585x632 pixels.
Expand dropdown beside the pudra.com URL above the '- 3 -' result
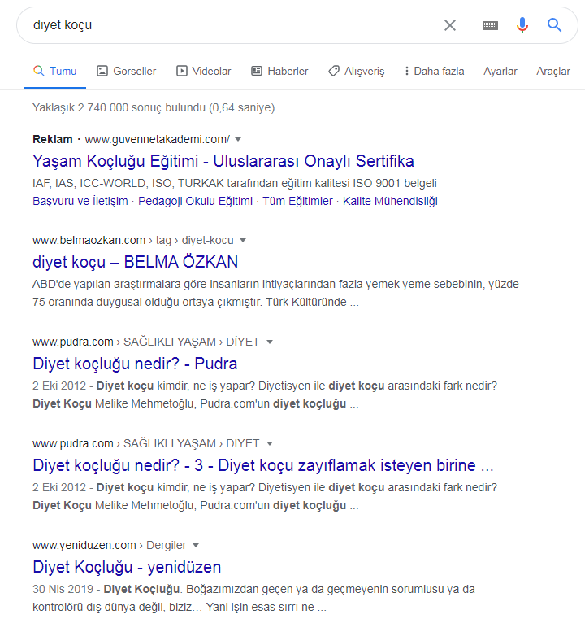coord(270,443)
